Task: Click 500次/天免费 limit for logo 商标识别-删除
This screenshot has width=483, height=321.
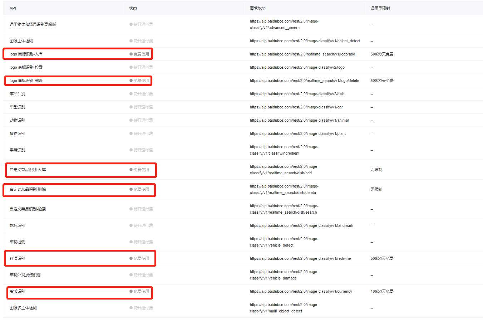Action: point(382,81)
